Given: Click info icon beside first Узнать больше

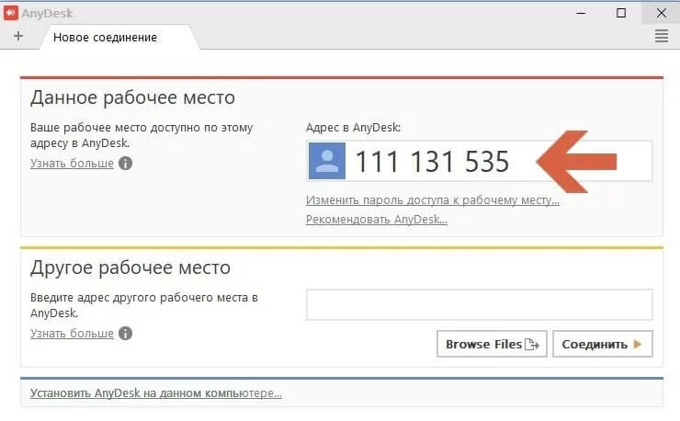Looking at the screenshot, I should pyautogui.click(x=125, y=164).
